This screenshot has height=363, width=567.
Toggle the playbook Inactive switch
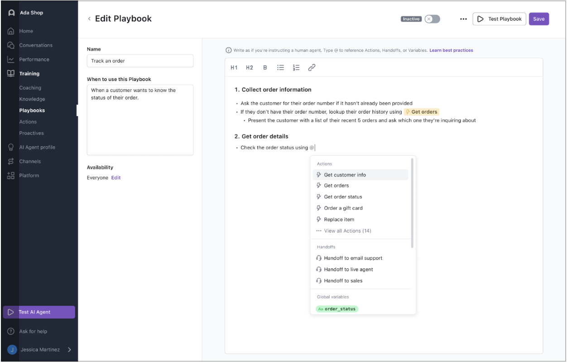[x=432, y=19]
